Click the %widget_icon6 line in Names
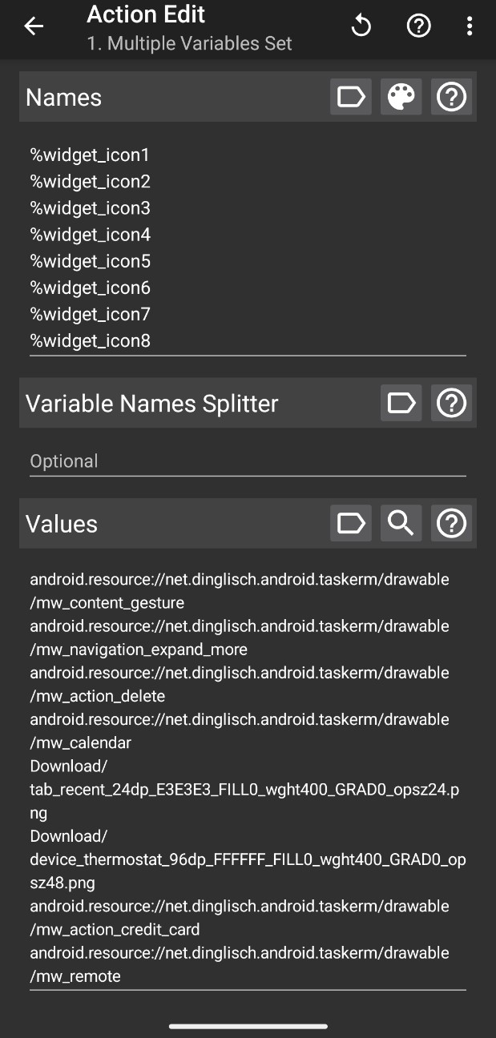The height and width of the screenshot is (1038, 496). (x=90, y=288)
